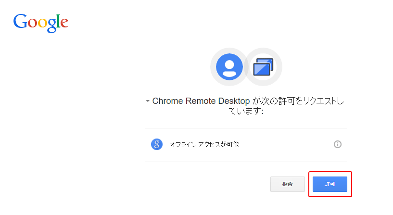
Task: Click the 拒否 deny button
Action: click(x=288, y=184)
